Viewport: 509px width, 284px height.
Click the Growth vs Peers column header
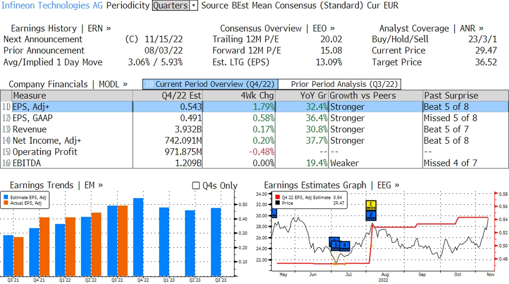pyautogui.click(x=376, y=96)
